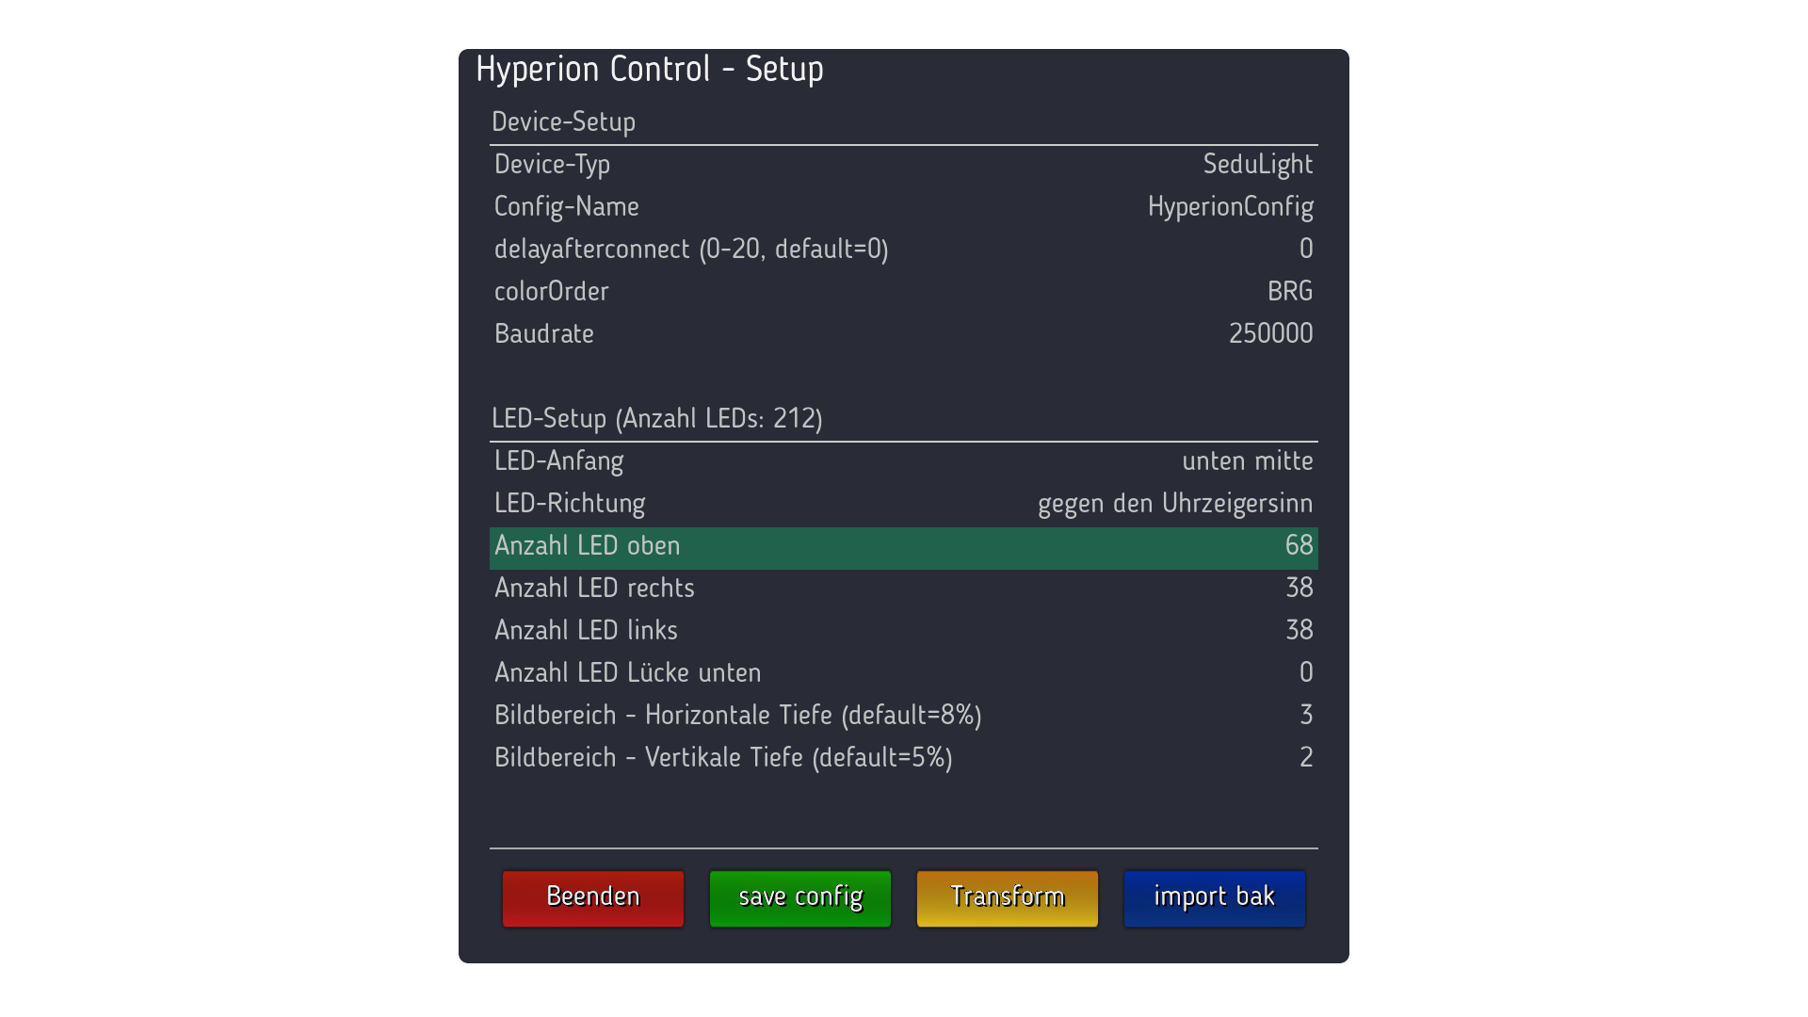
Task: Click the red Beenden button
Action: click(593, 898)
